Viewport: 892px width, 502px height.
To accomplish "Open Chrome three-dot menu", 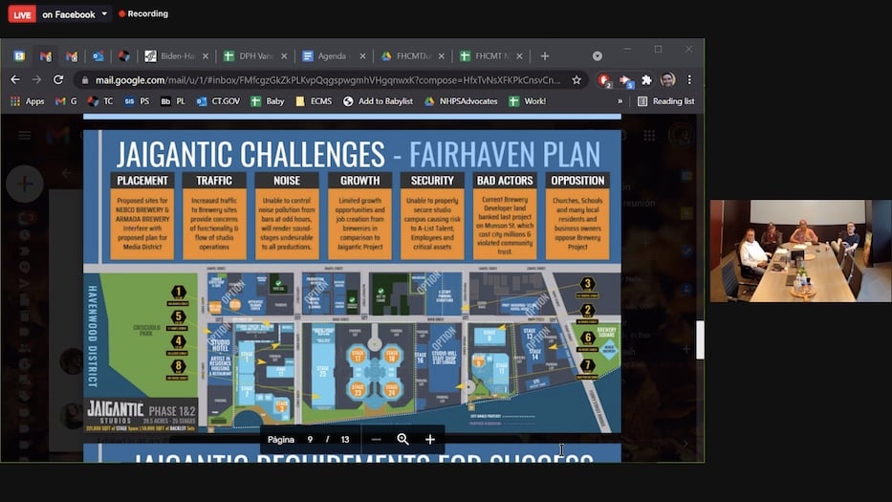I will click(x=689, y=80).
